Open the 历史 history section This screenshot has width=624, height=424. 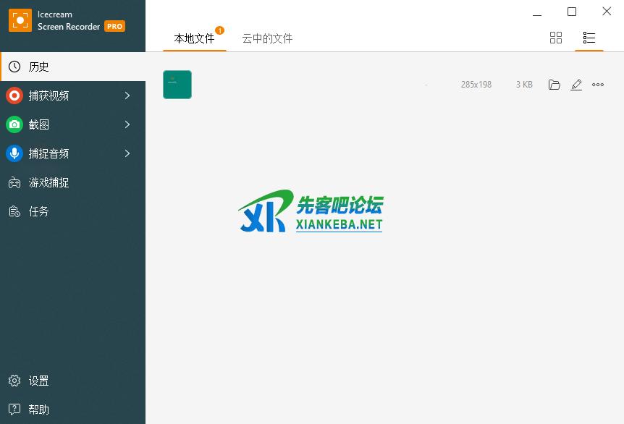pos(39,67)
